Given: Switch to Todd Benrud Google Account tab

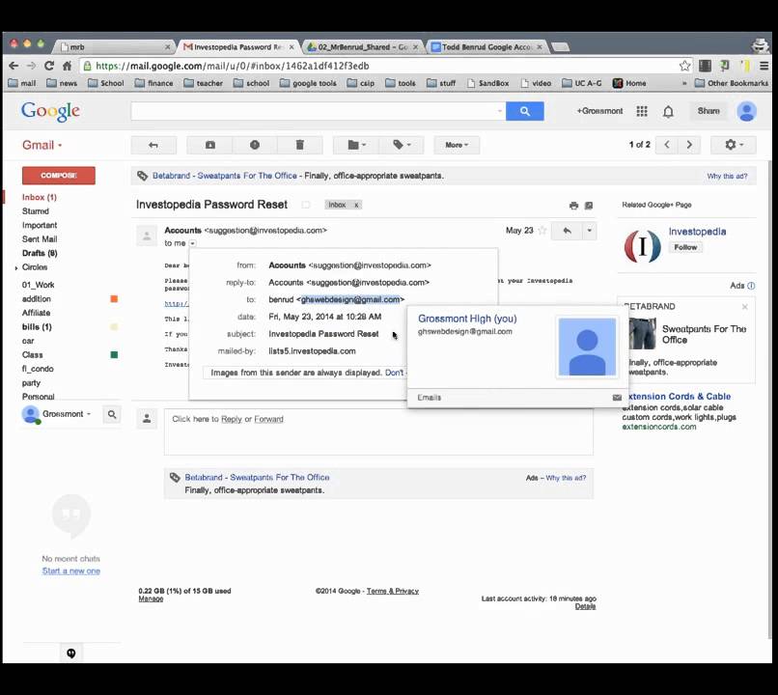Looking at the screenshot, I should (x=487, y=47).
